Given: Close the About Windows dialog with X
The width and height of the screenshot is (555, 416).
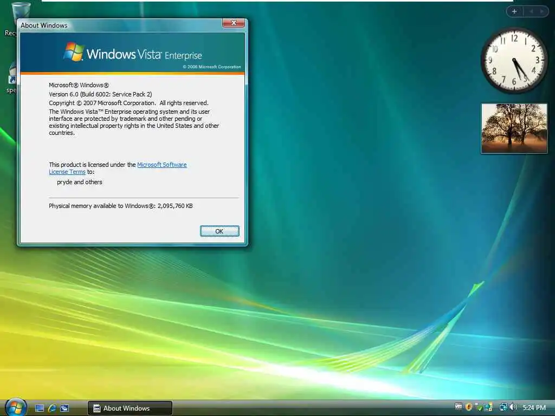Looking at the screenshot, I should (233, 23).
